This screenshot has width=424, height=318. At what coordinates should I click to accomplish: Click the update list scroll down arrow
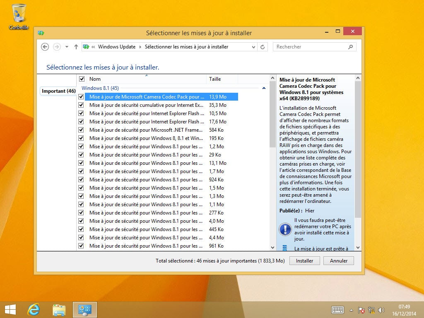272,248
